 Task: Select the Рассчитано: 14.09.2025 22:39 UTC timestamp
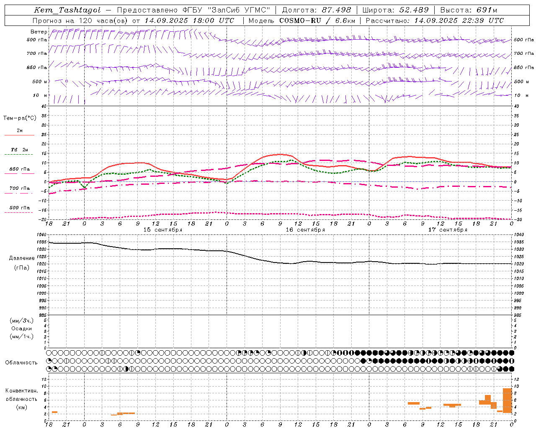(435, 20)
